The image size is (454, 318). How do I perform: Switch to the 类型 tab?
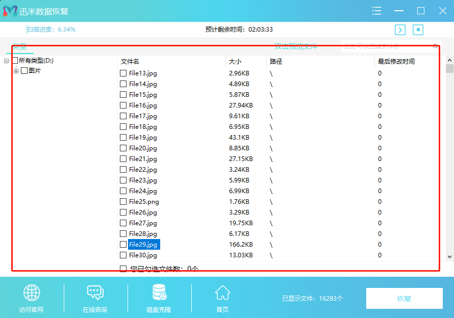20,46
